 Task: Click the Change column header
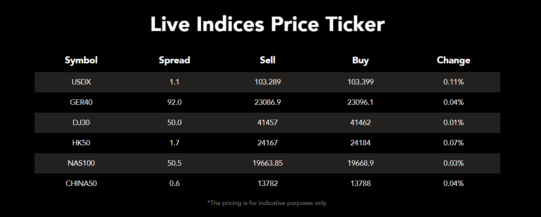click(x=453, y=60)
